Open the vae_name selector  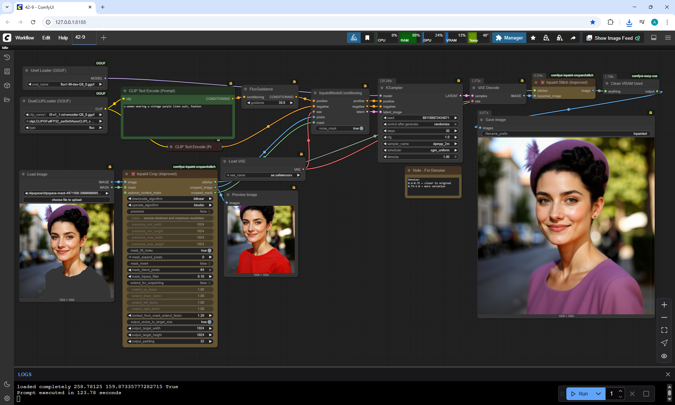point(263,175)
